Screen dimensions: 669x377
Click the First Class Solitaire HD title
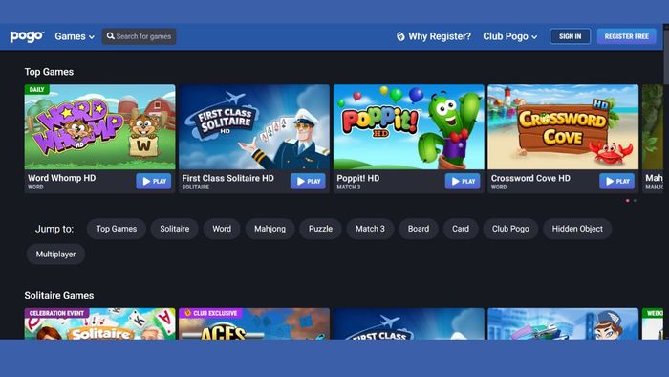[227, 178]
